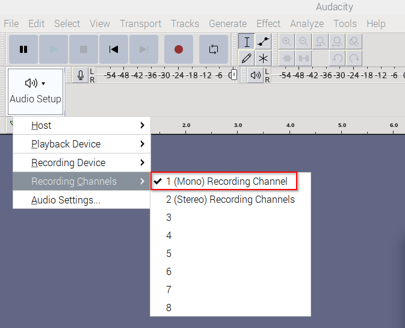The height and width of the screenshot is (328, 405).
Task: Select the Selection tool (I-beam)
Action: click(x=246, y=42)
